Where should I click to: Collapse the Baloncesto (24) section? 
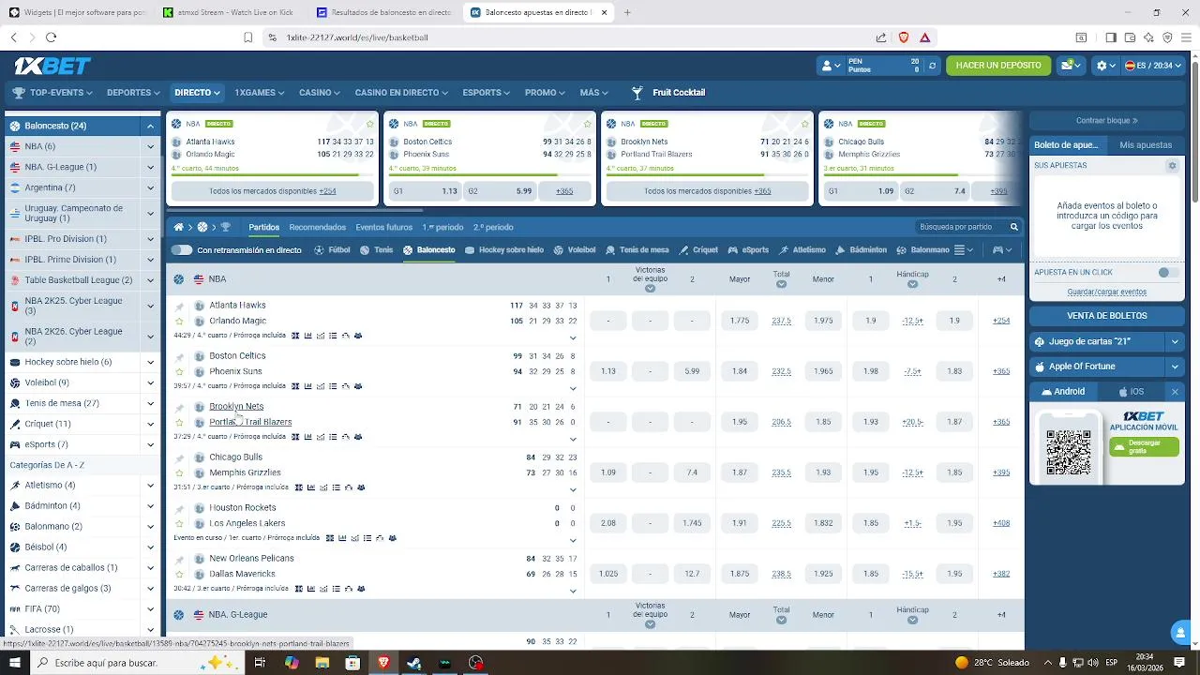(150, 126)
